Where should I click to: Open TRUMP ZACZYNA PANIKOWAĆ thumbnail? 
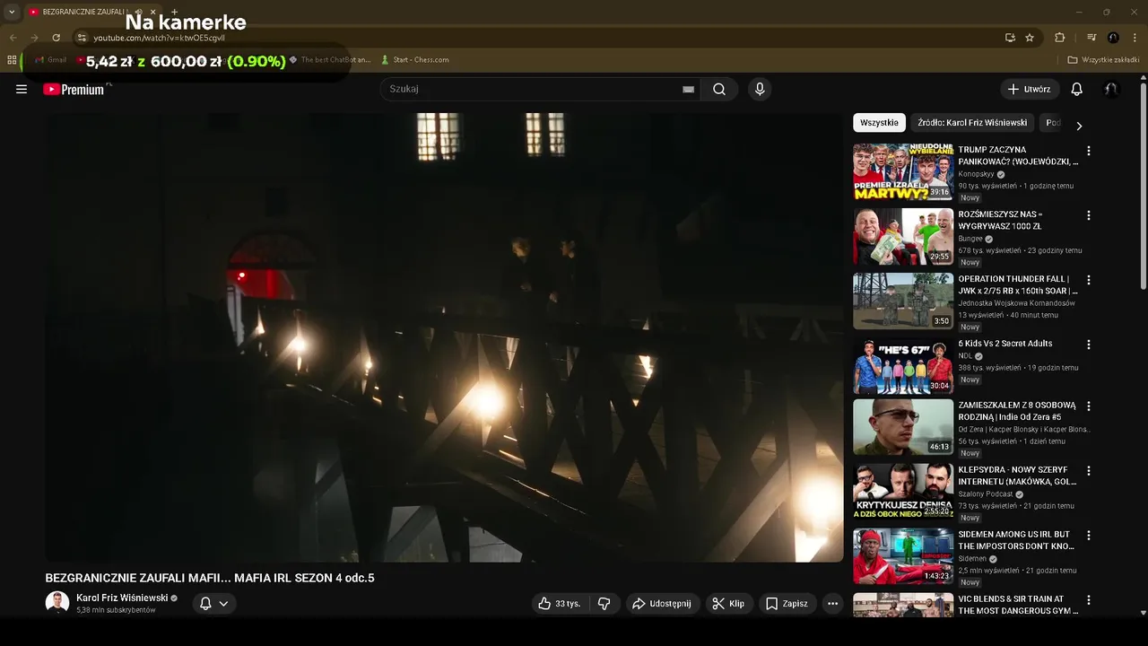point(903,172)
